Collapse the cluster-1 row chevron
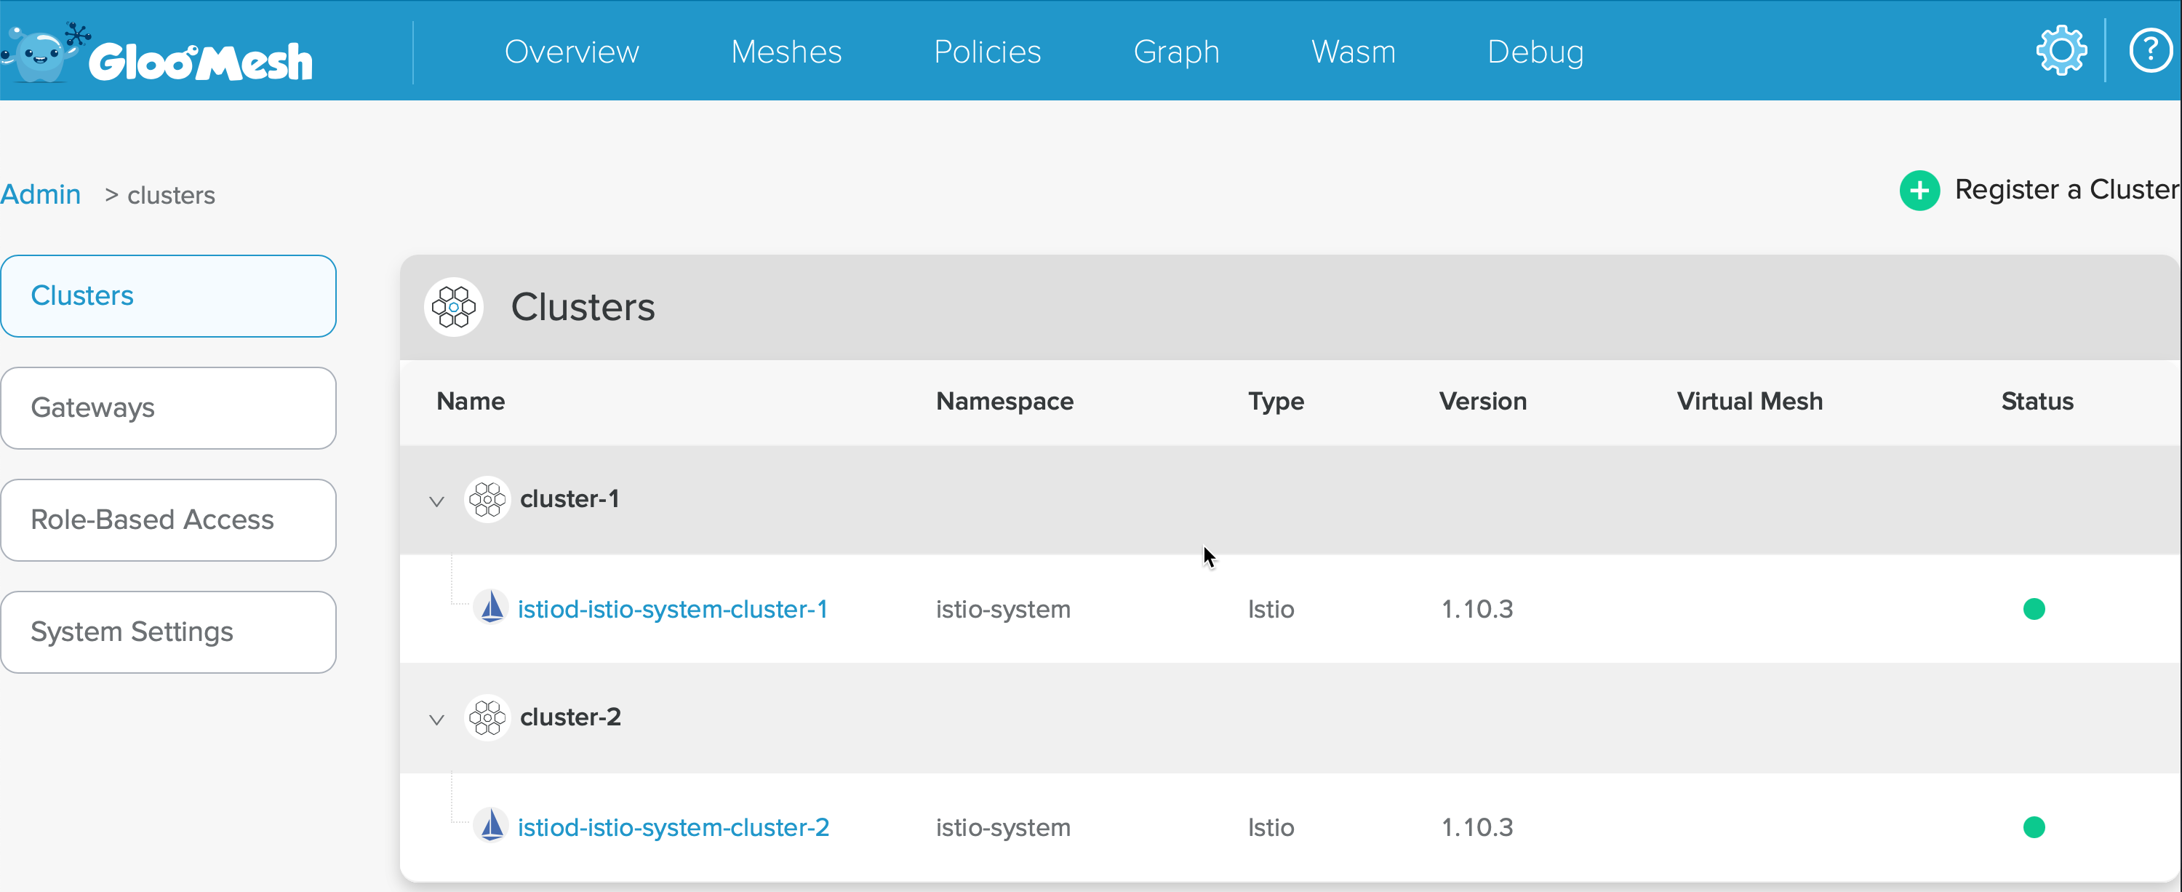Image resolution: width=2182 pixels, height=892 pixels. tap(436, 501)
